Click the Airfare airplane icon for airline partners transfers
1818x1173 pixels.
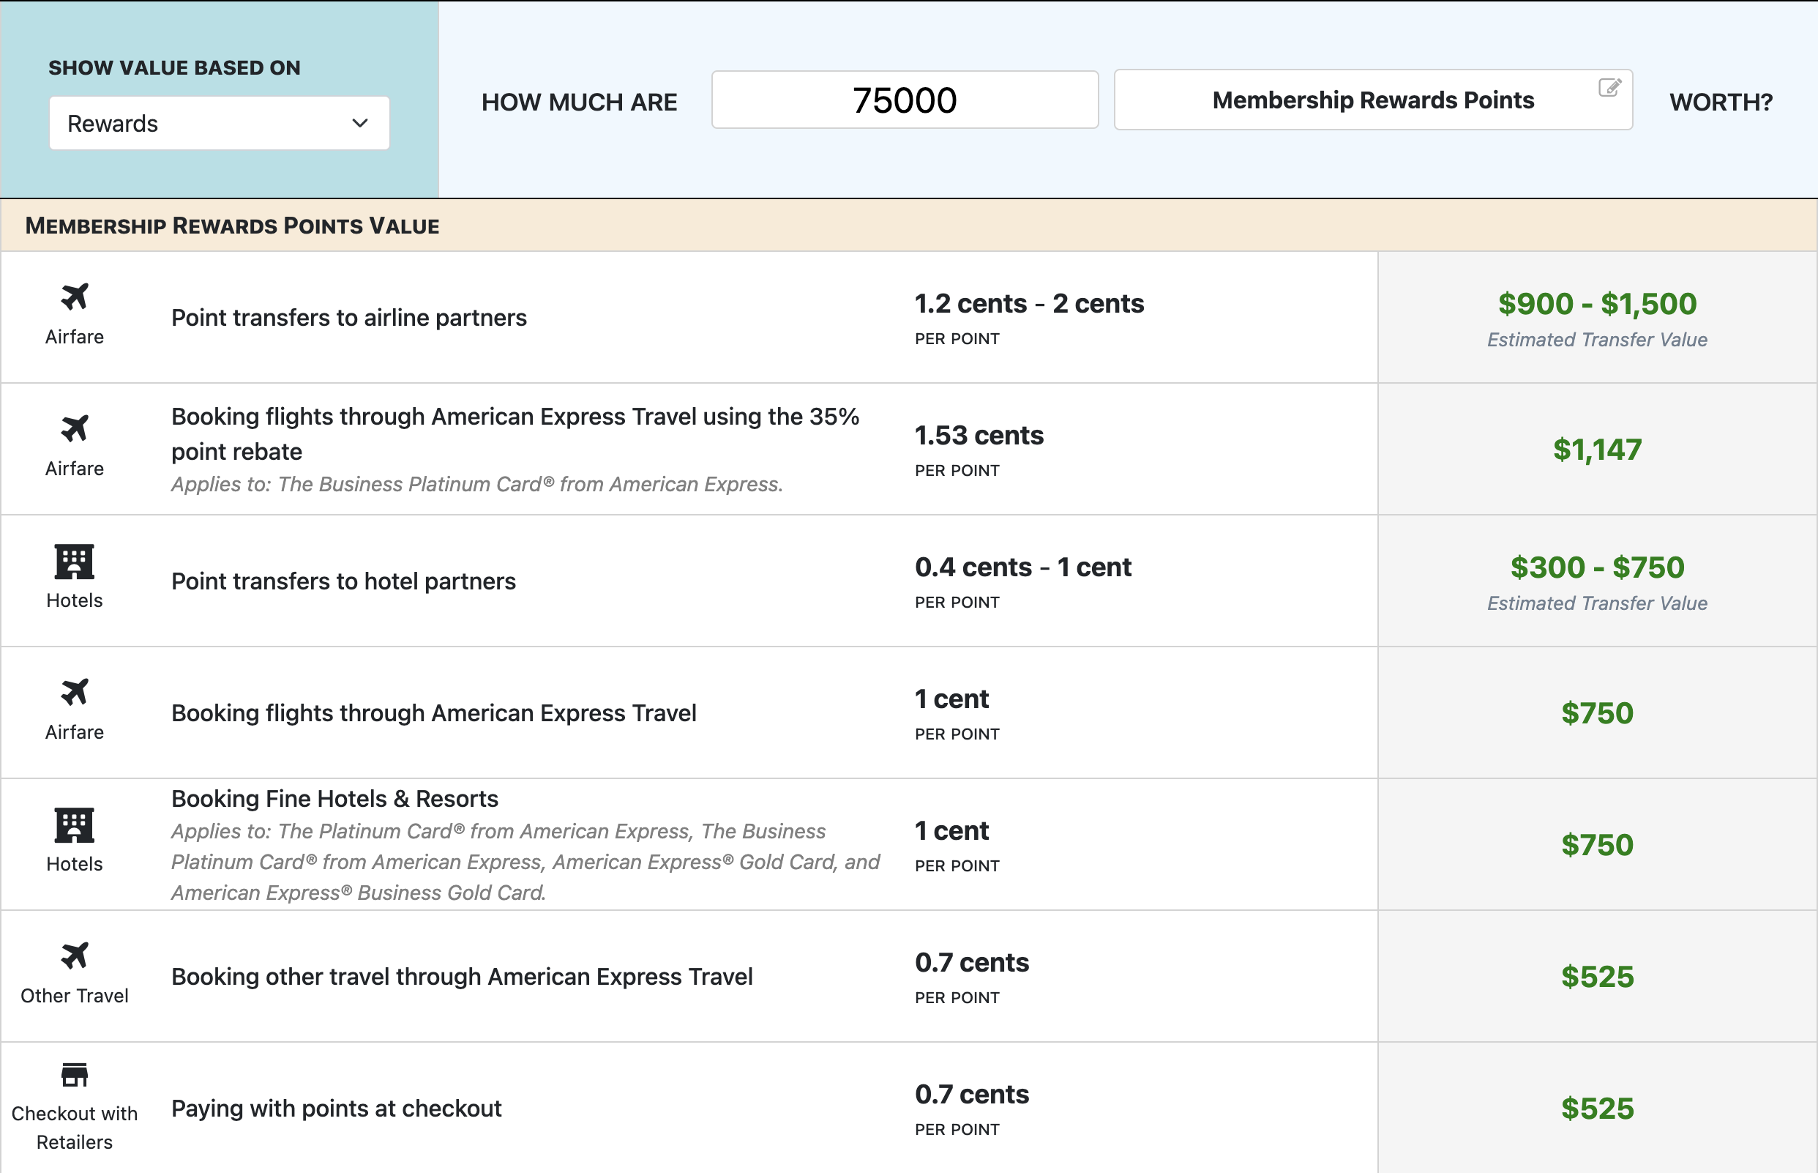(75, 297)
